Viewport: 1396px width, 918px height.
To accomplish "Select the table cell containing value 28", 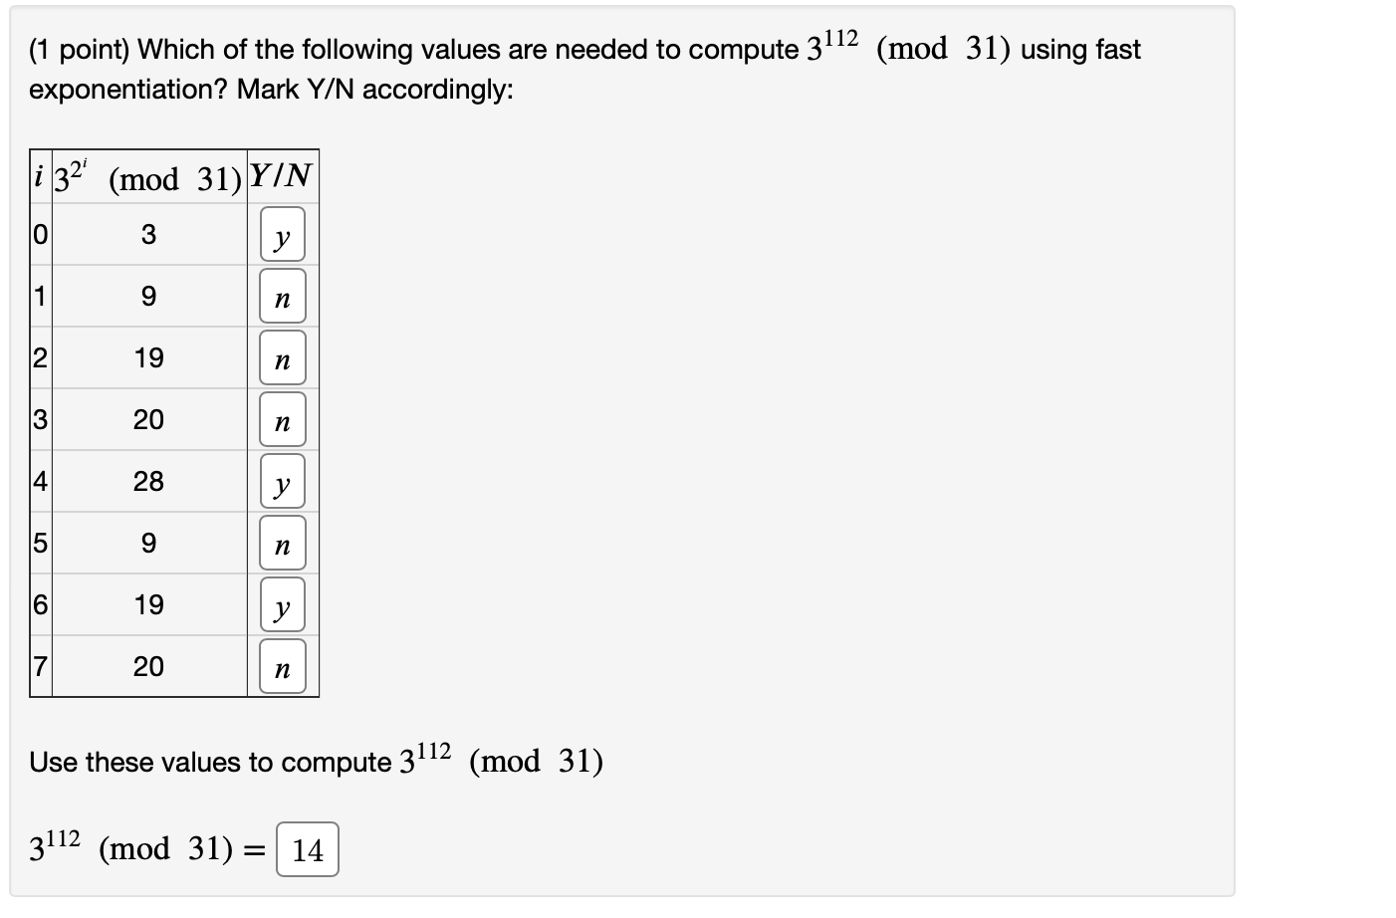I will click(x=147, y=482).
